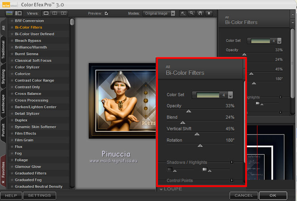Switch to the Landscape tab
The height and width of the screenshot is (201, 297).
tap(3, 104)
